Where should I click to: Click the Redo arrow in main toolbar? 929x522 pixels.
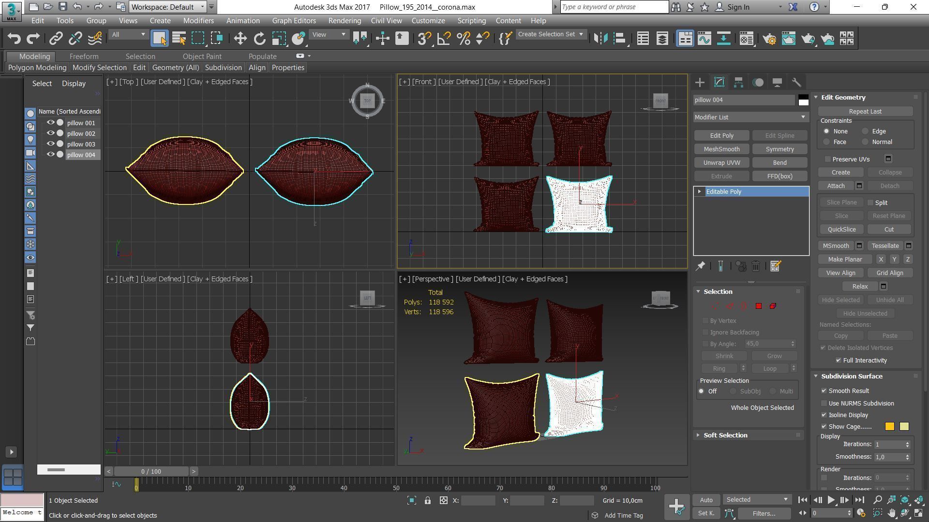coord(33,39)
